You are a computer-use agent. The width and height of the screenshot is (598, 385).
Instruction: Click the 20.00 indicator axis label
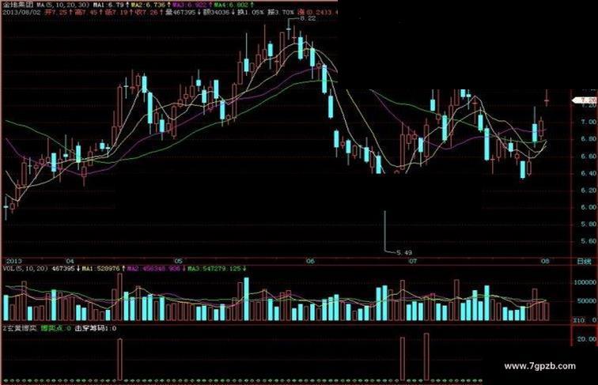(587, 339)
